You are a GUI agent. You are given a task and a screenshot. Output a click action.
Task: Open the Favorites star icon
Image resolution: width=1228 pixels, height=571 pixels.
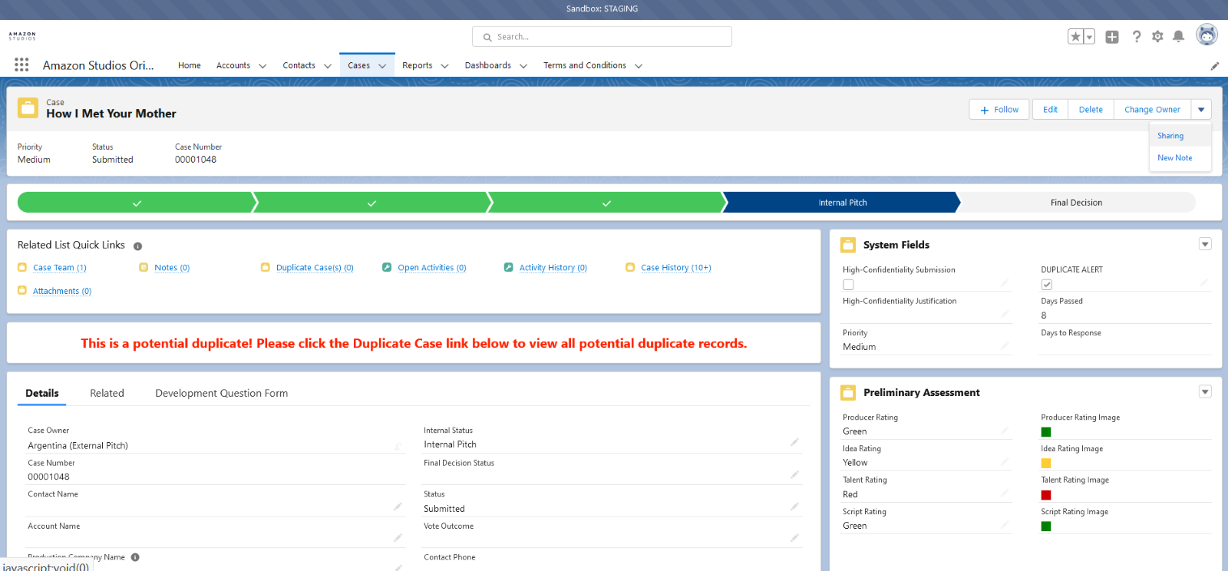(x=1075, y=37)
